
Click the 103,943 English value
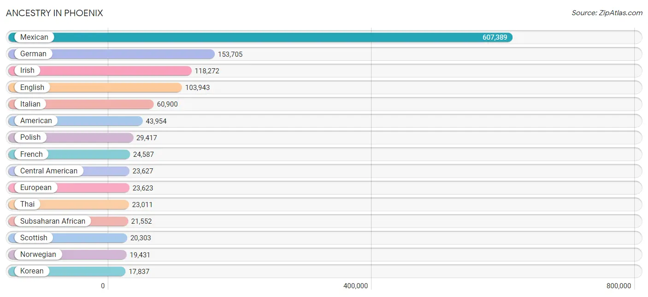click(x=197, y=88)
